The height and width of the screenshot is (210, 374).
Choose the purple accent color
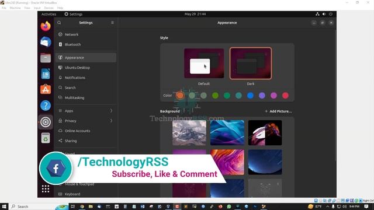pos(262,96)
